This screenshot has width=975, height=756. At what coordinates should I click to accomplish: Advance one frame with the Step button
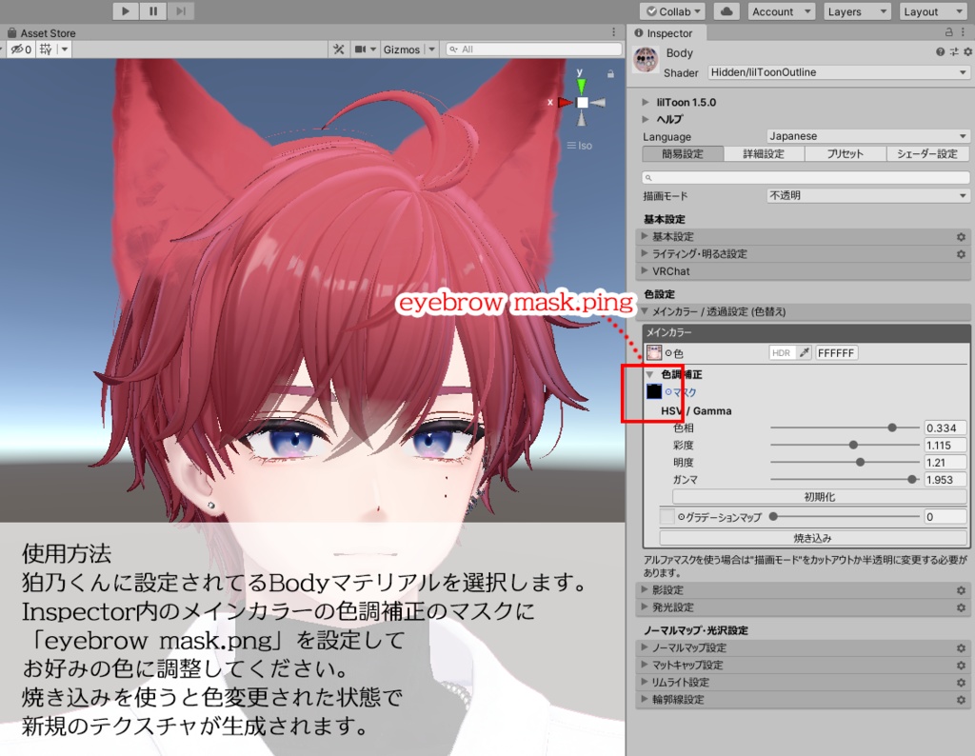coord(180,10)
